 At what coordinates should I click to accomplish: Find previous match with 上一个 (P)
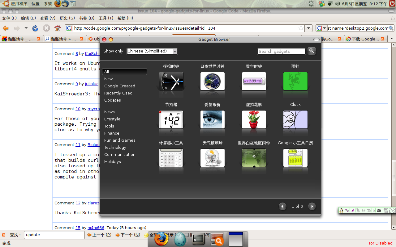[x=99, y=235]
